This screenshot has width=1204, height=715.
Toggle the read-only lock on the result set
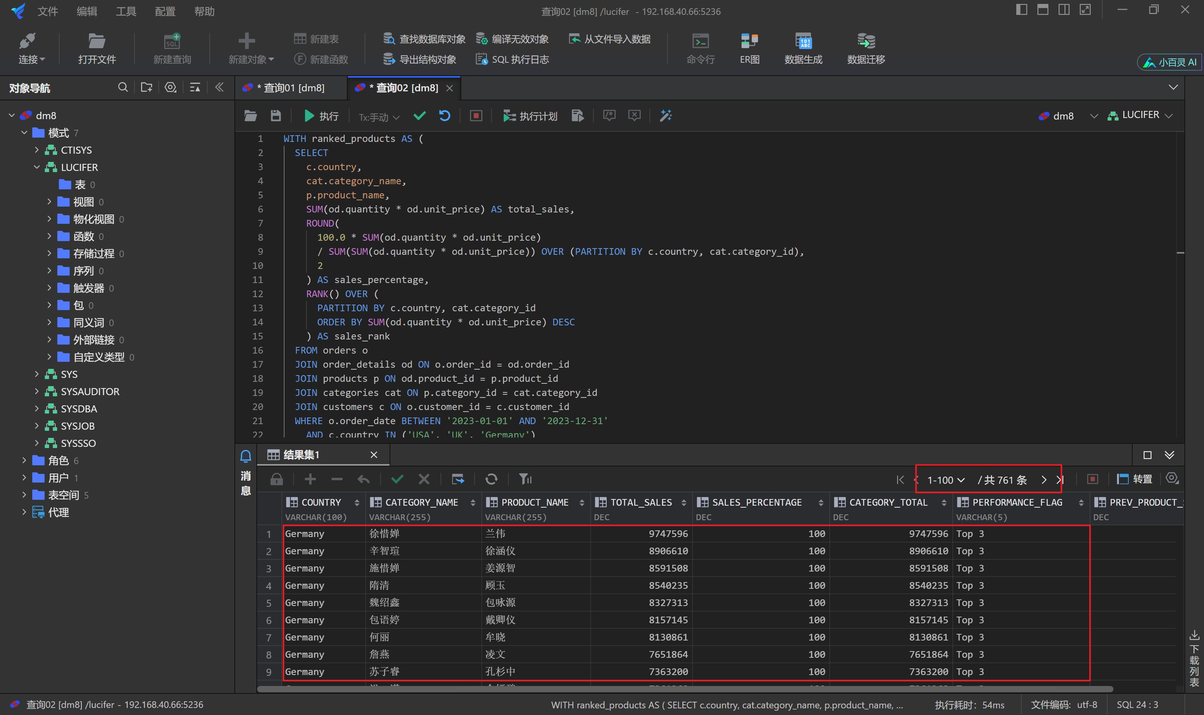[277, 479]
